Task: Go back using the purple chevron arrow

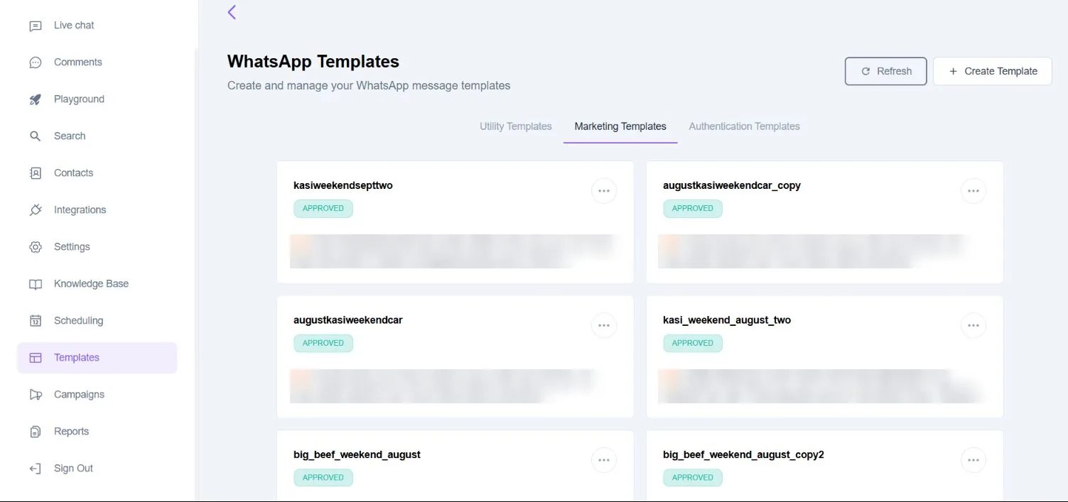Action: [232, 11]
